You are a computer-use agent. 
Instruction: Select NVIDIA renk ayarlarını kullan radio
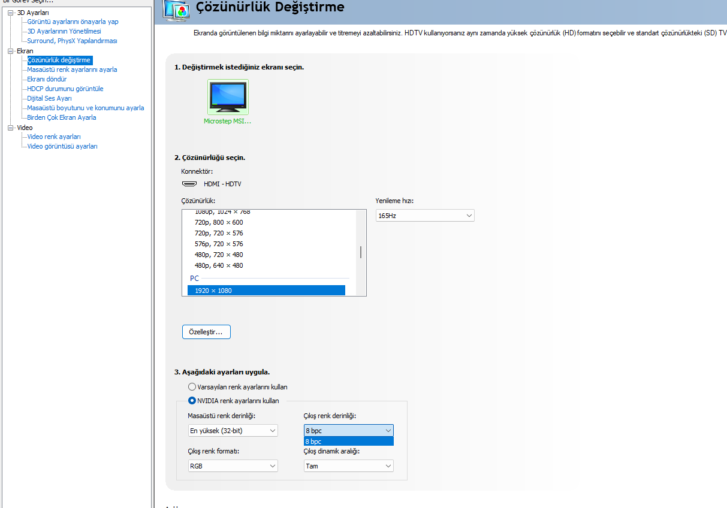pyautogui.click(x=192, y=401)
